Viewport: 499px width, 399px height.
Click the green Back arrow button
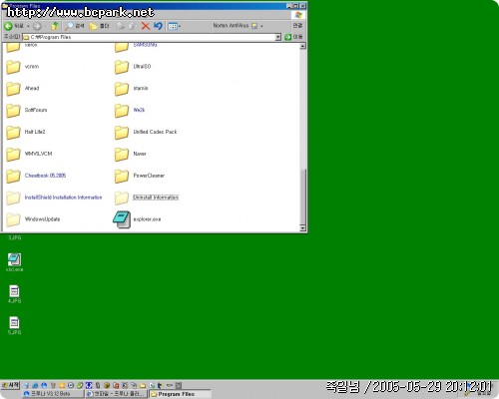(x=9, y=26)
